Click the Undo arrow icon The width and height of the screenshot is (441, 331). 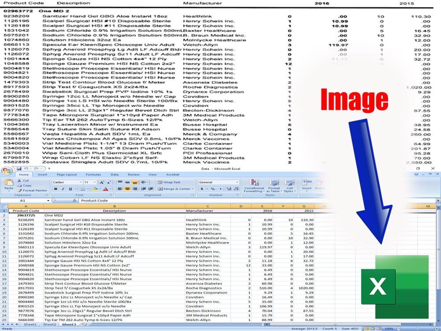click(x=26, y=169)
